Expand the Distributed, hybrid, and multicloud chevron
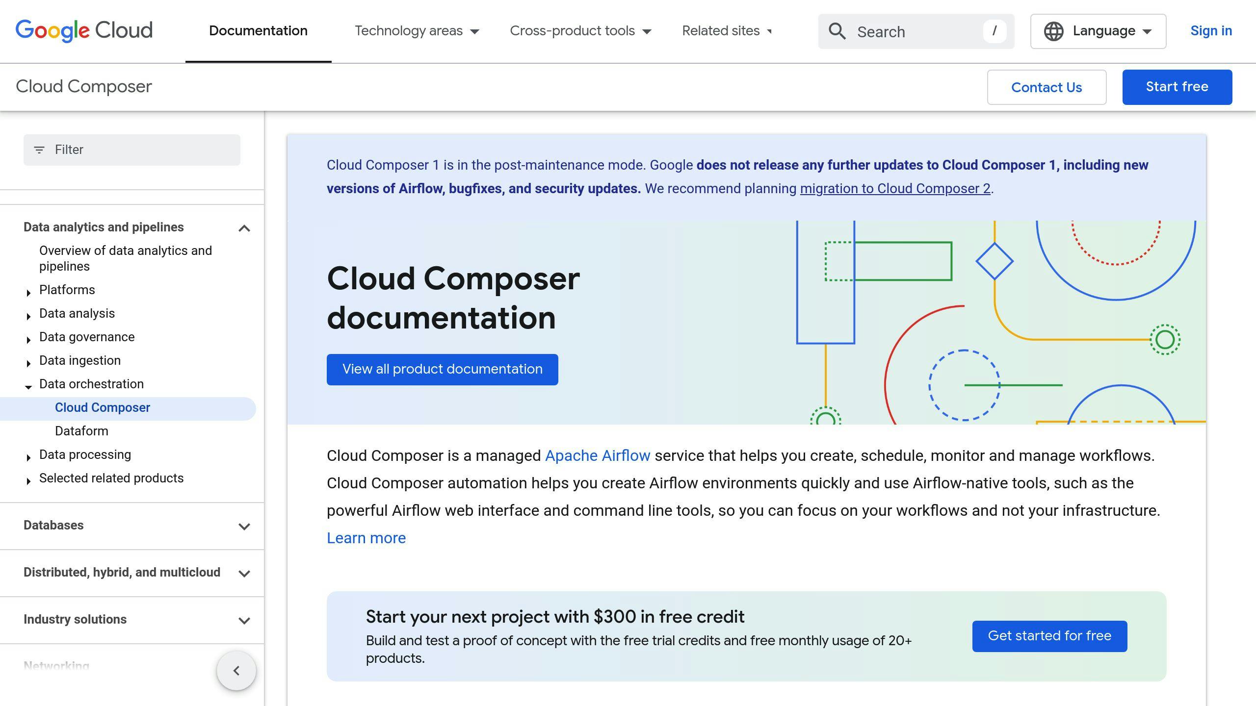1256x706 pixels. pos(244,574)
